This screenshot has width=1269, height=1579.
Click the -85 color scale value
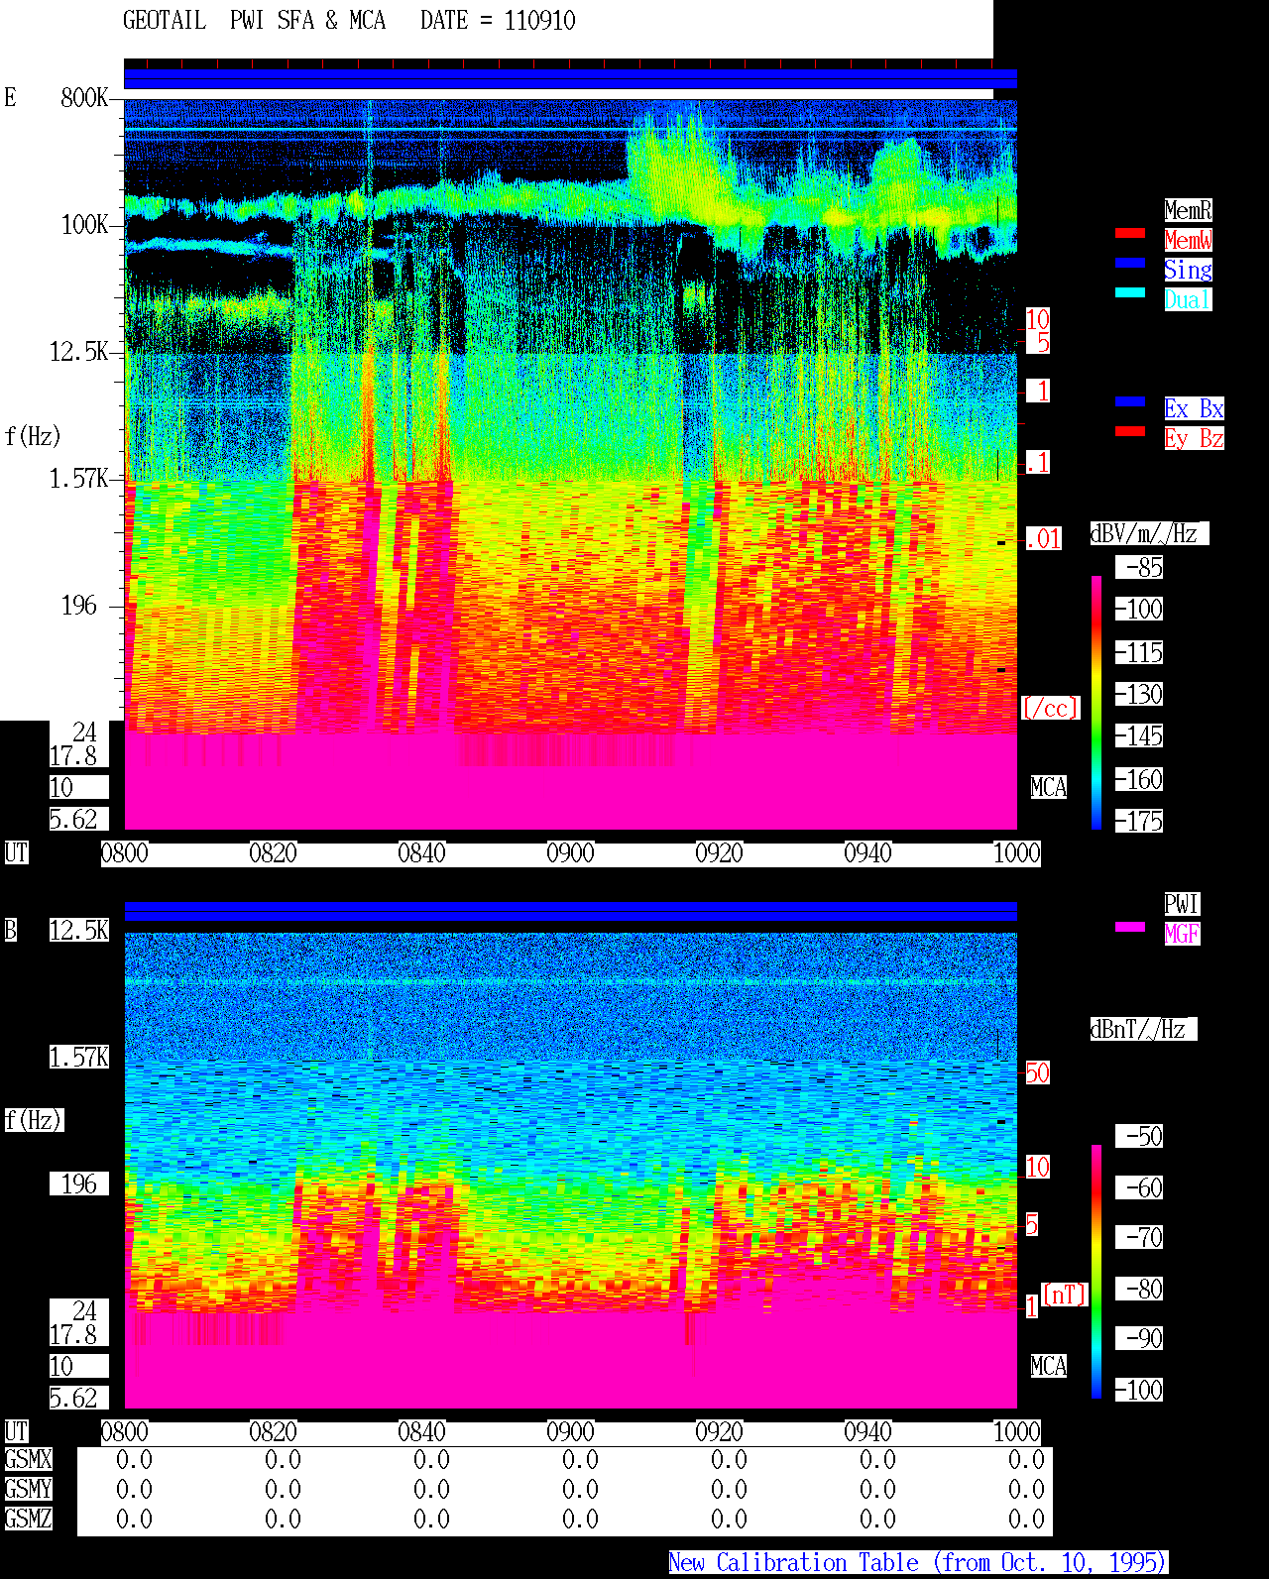click(1139, 568)
